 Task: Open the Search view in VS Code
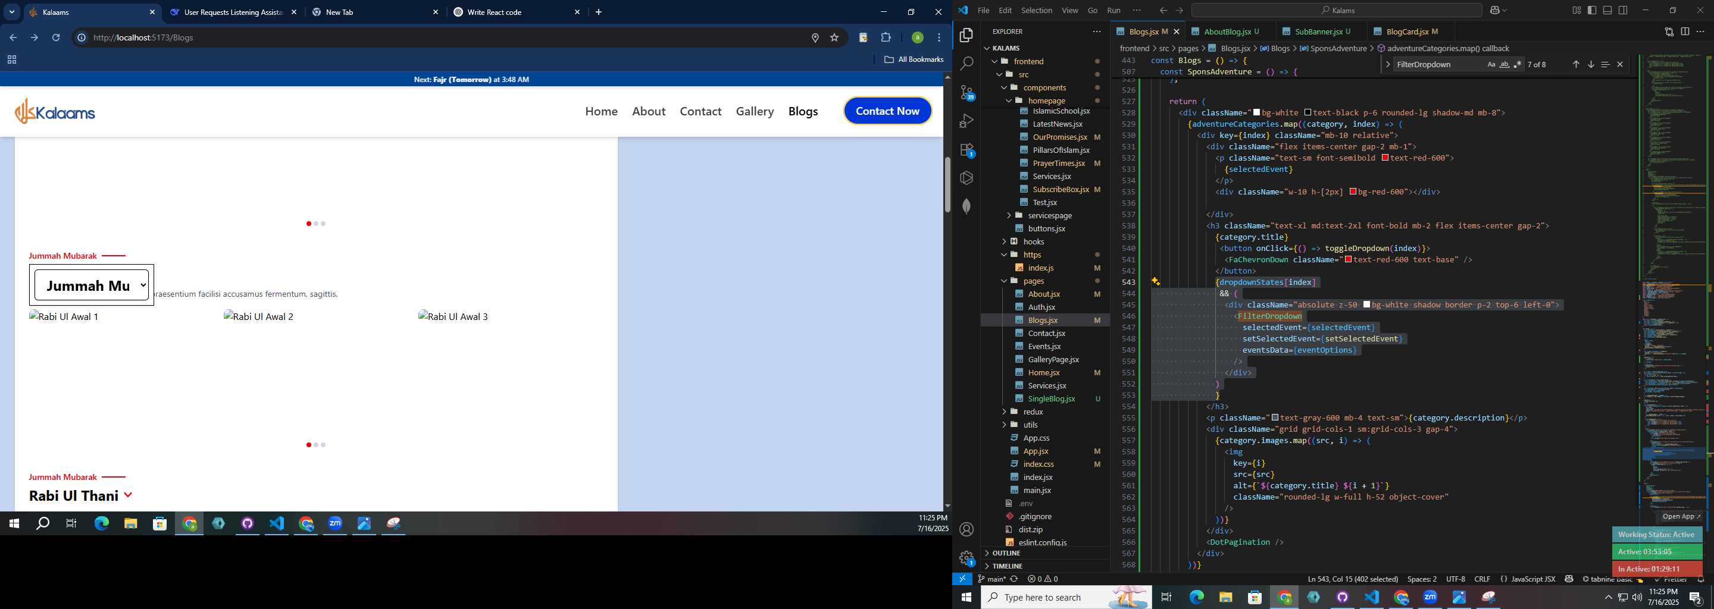[x=966, y=63]
